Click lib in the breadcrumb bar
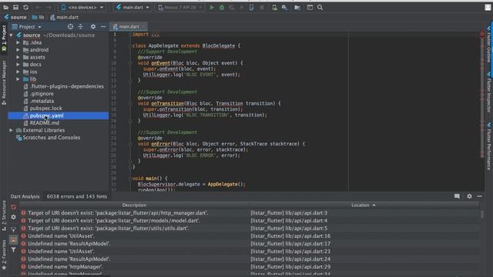 (x=38, y=17)
